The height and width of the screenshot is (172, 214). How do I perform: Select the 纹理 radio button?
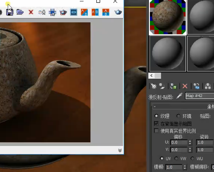pos(156,116)
